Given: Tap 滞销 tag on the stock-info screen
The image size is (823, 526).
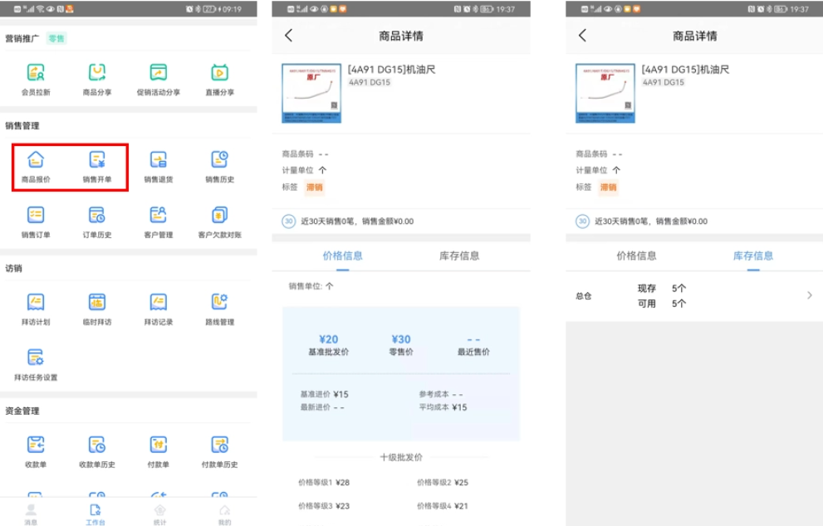Looking at the screenshot, I should (609, 188).
